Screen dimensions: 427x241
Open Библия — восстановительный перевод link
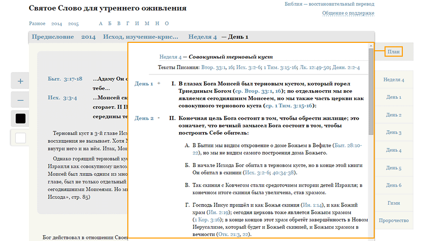click(330, 4)
